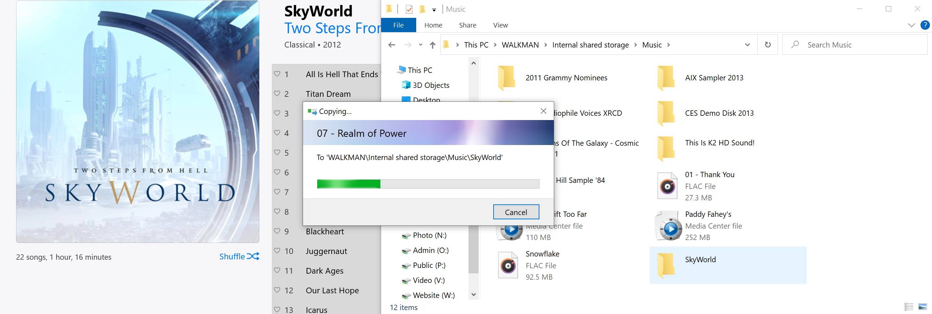Click the copy progress bar
The width and height of the screenshot is (932, 314).
tap(428, 184)
